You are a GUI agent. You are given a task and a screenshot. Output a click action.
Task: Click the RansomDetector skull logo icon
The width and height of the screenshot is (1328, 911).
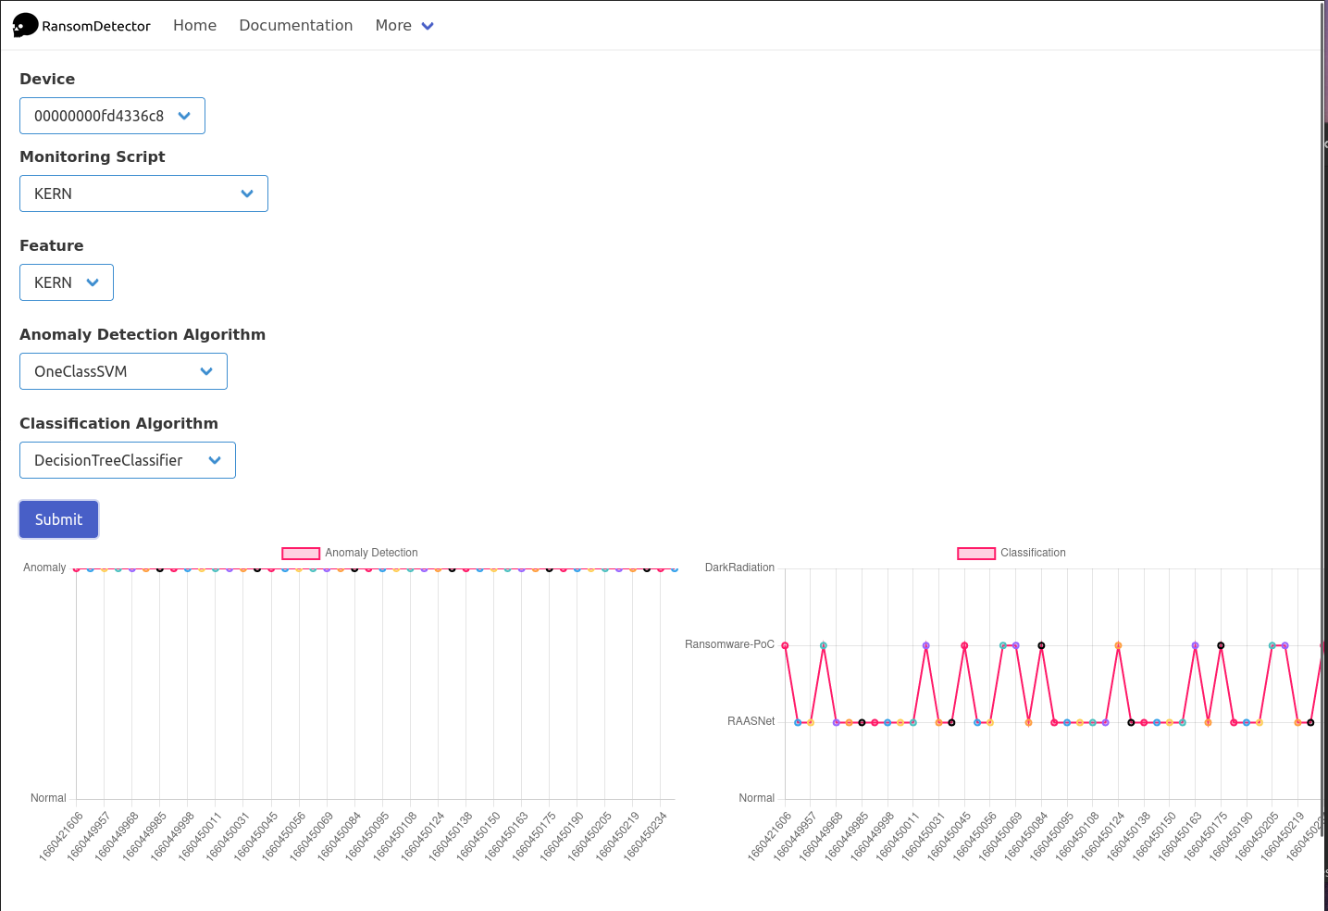[24, 25]
